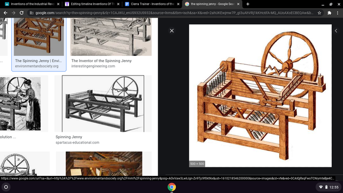Open The Inventor of the Spinning Jenny title

[x=101, y=61]
